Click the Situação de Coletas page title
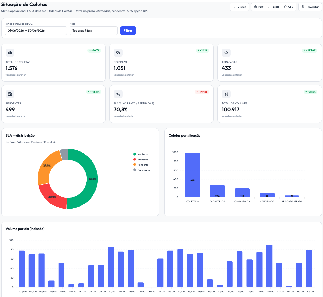The width and height of the screenshot is (323, 297). [24, 4]
